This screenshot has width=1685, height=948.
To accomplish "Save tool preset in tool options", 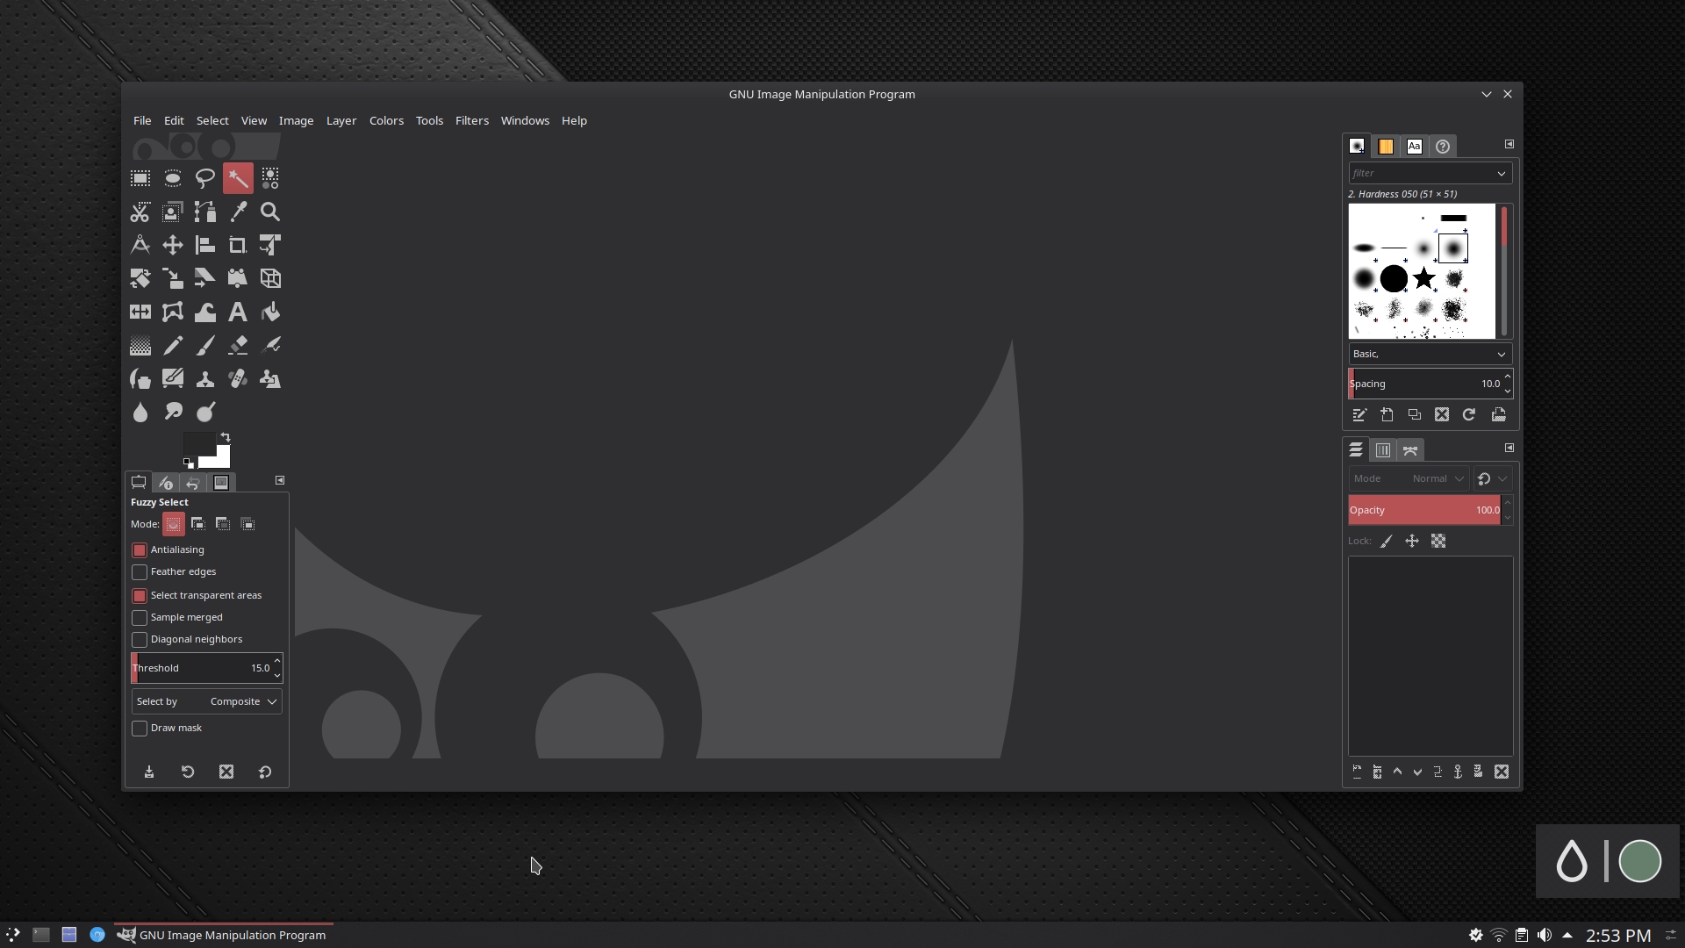I will (149, 772).
